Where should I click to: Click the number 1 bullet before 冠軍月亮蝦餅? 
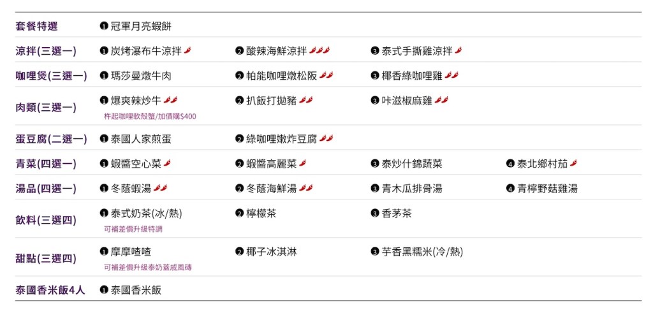coord(104,26)
